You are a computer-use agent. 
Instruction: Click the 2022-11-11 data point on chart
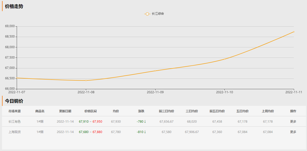[x=294, y=32]
